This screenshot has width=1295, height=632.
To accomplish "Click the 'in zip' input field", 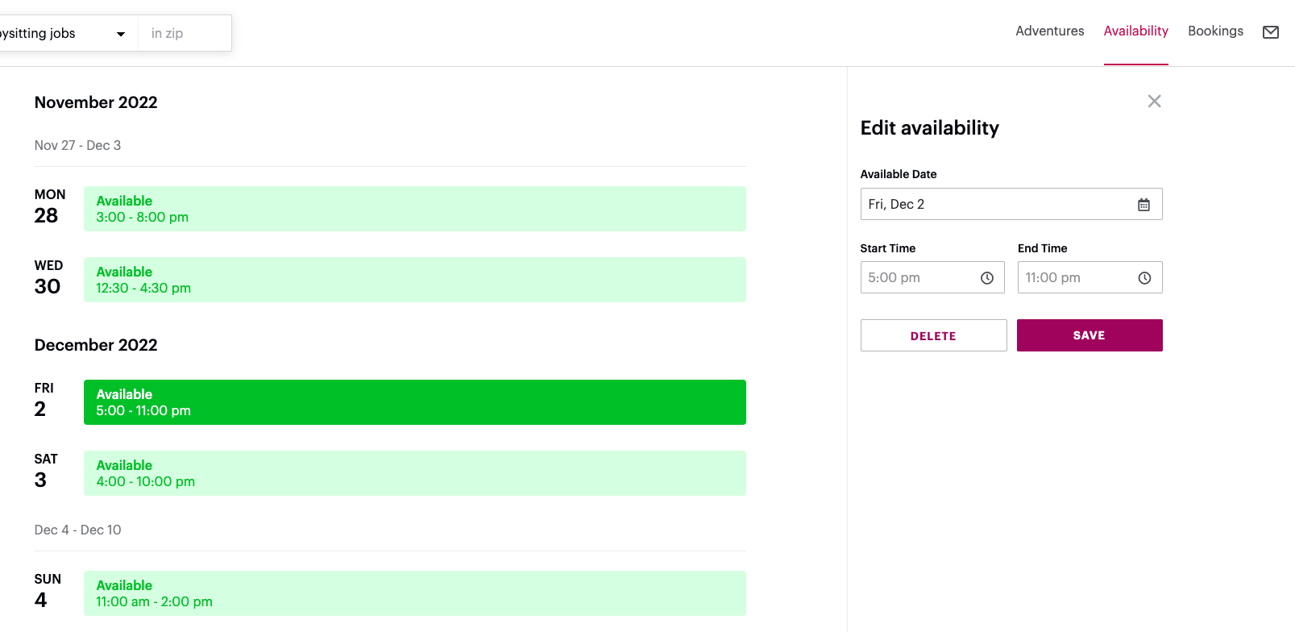I will pyautogui.click(x=185, y=33).
